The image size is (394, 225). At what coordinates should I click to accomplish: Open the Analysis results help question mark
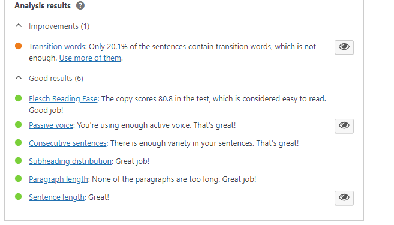pyautogui.click(x=80, y=5)
